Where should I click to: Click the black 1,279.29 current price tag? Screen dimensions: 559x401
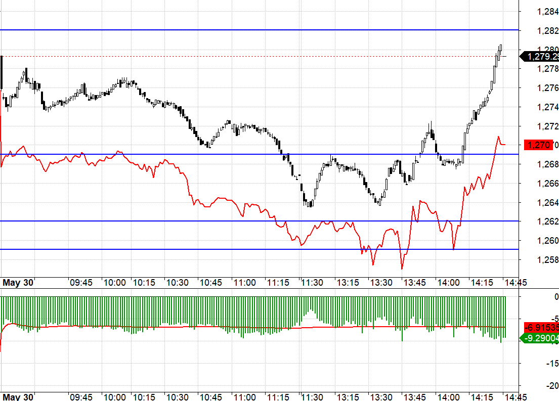tap(540, 56)
